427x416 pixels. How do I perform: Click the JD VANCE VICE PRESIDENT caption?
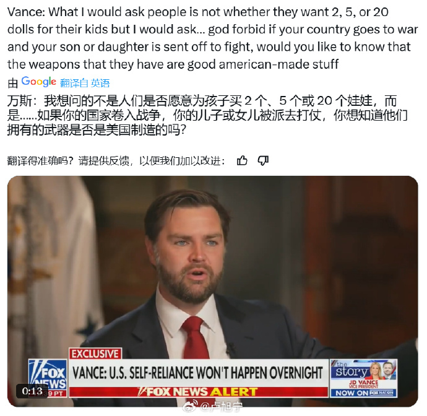point(363,384)
